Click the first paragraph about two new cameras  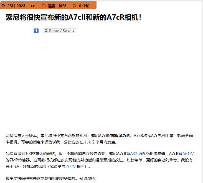(x=99, y=139)
